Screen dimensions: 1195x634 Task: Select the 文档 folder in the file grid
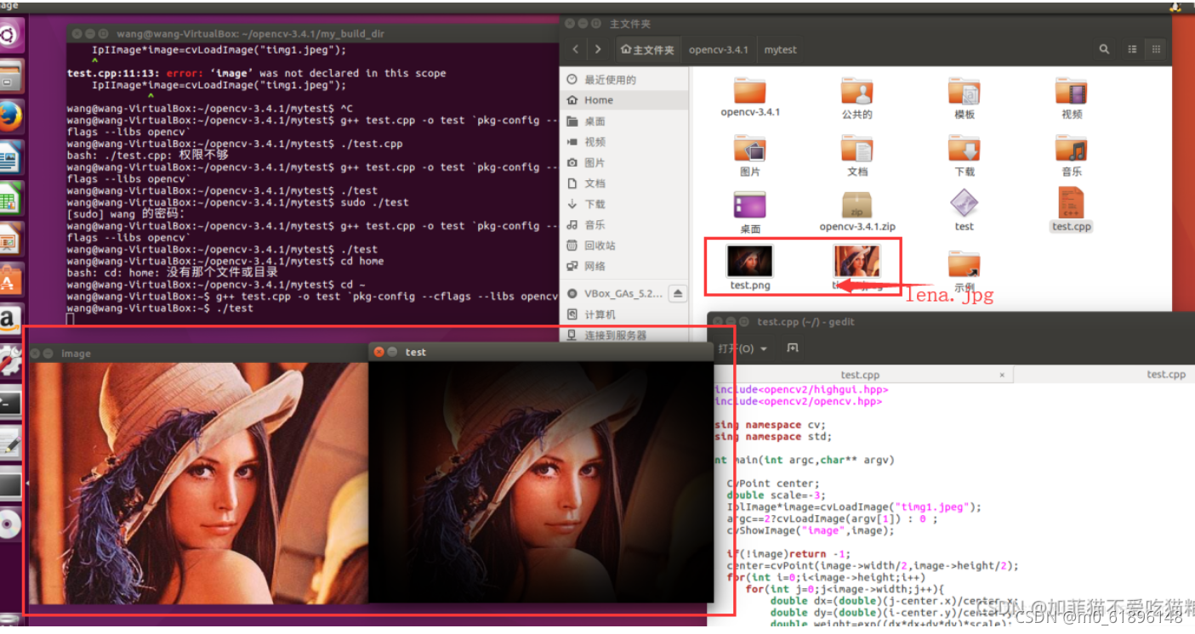pyautogui.click(x=857, y=149)
